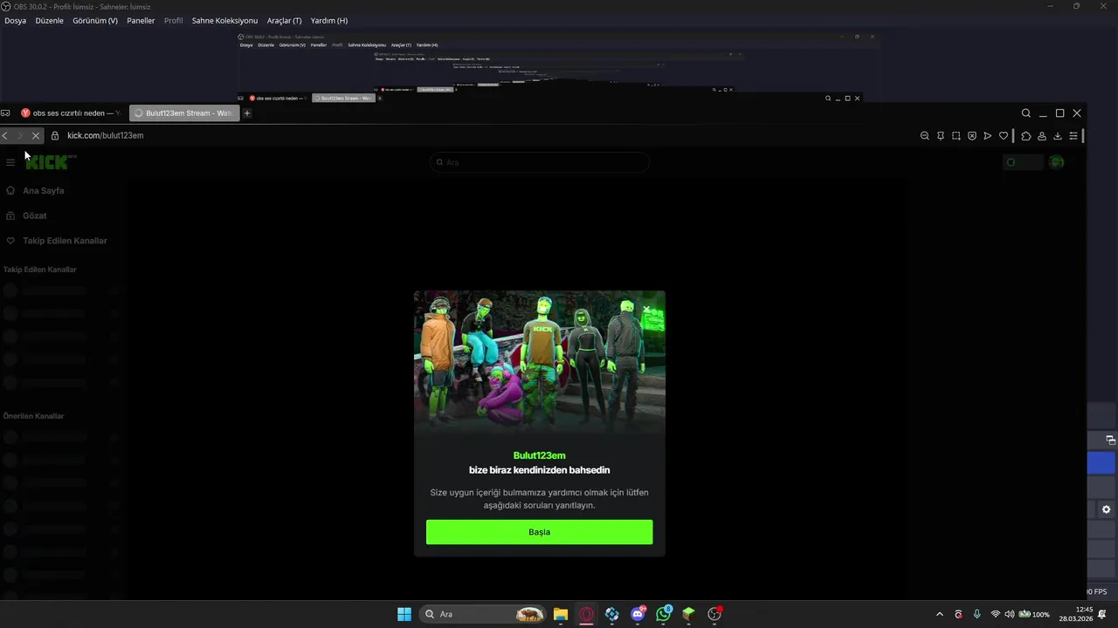
Task: Open the ad blocker shield icon
Action: coord(972,135)
